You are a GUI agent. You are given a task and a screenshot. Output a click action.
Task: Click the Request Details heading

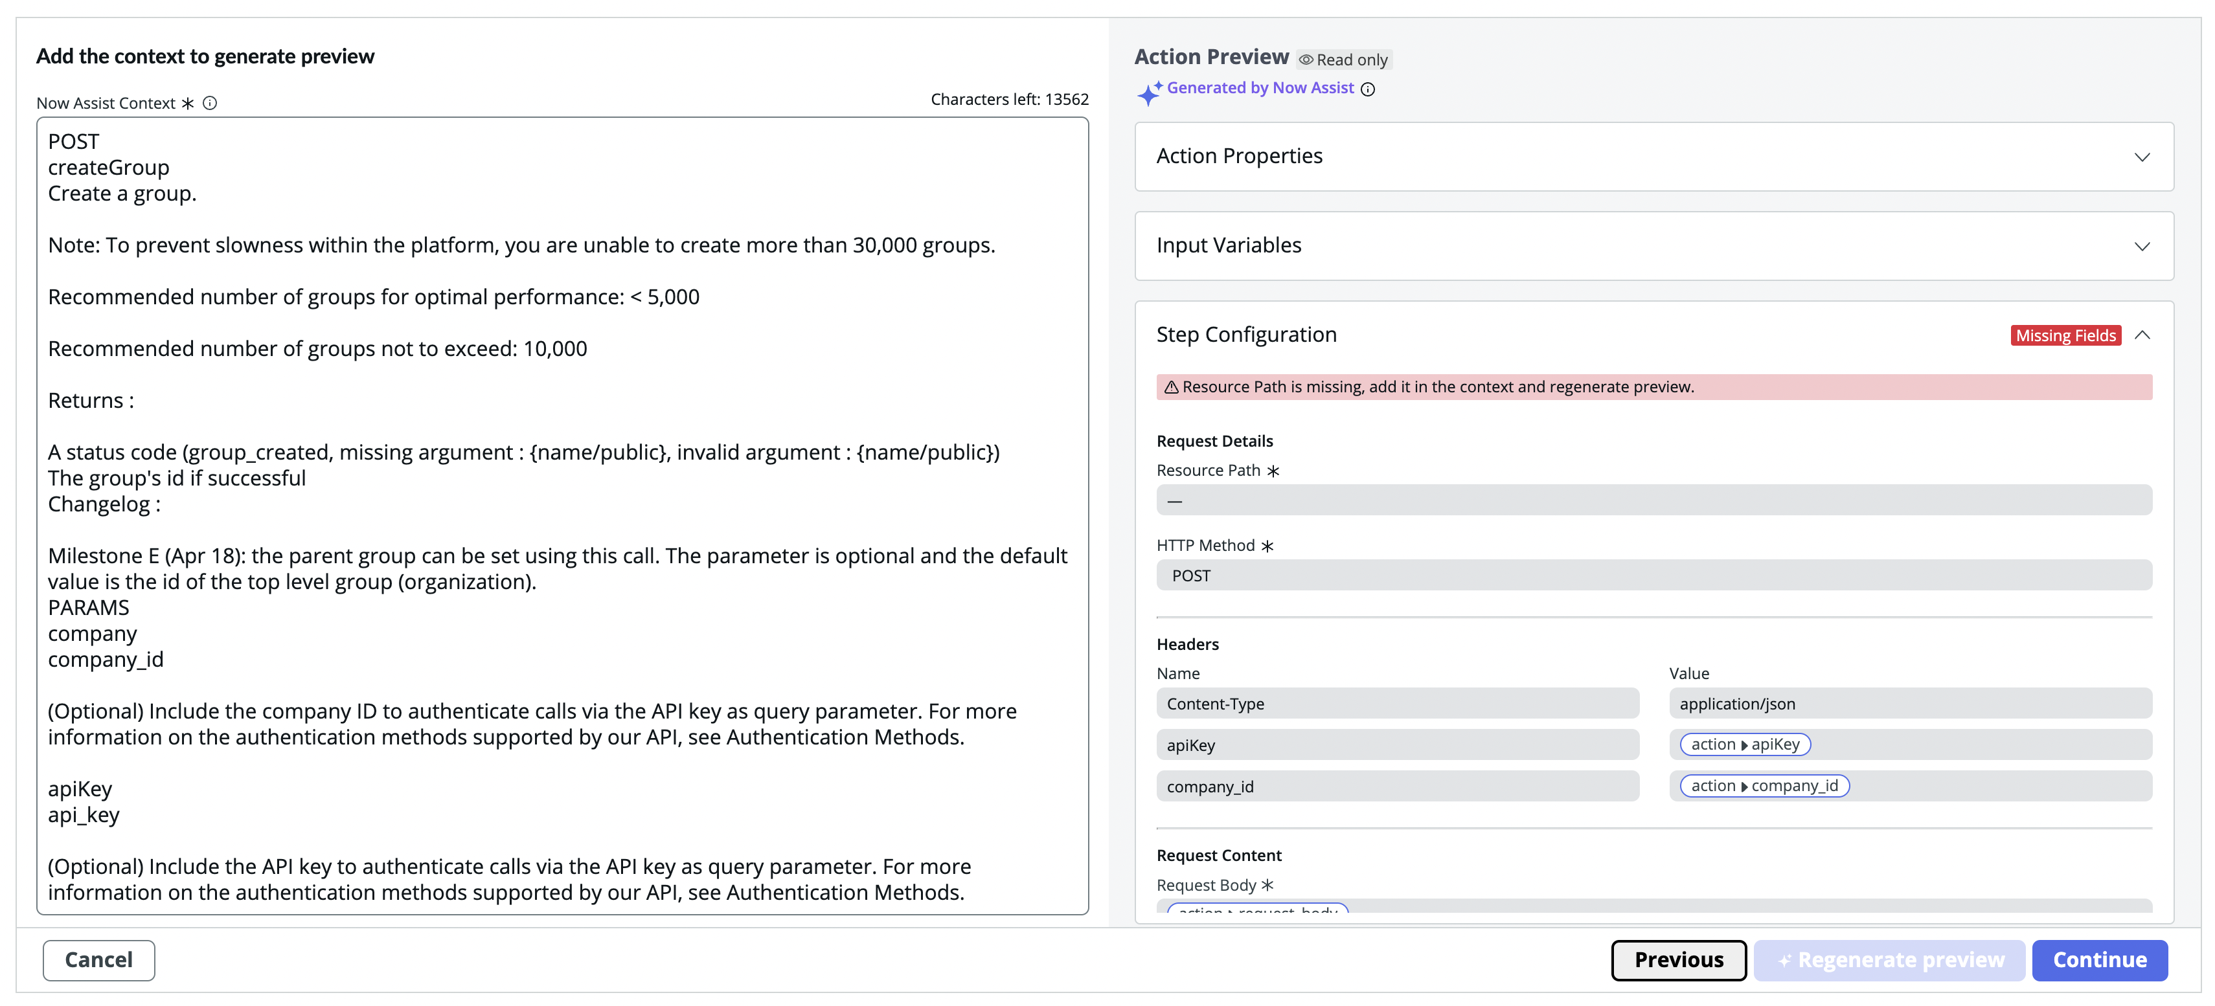coord(1214,441)
